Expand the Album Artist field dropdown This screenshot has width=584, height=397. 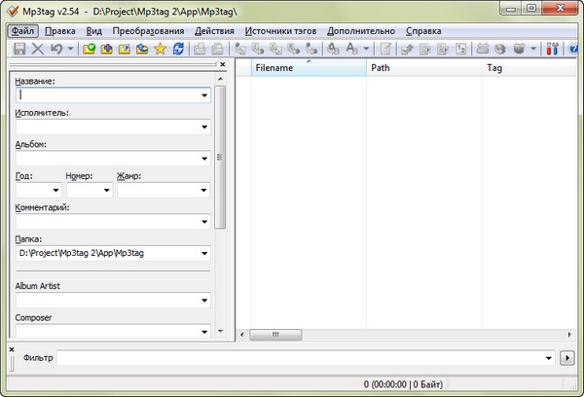click(x=204, y=300)
